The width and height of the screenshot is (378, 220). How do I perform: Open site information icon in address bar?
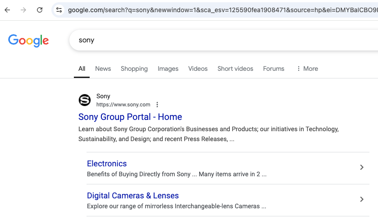[x=59, y=10]
